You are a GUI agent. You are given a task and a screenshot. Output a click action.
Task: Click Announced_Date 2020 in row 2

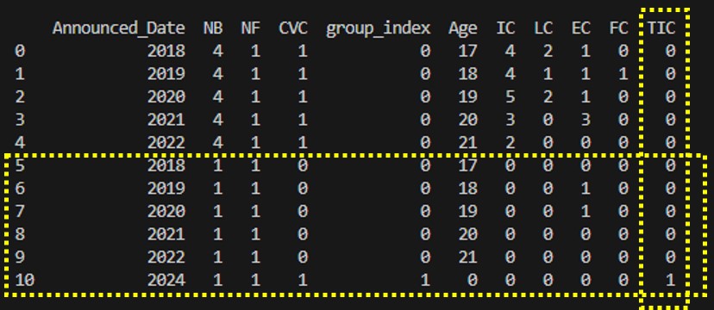(166, 96)
